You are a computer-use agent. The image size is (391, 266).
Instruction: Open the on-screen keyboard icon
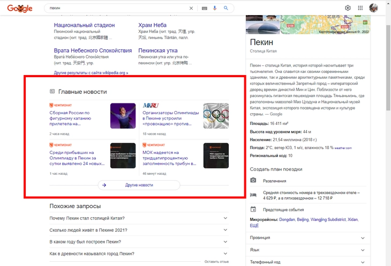tap(205, 8)
